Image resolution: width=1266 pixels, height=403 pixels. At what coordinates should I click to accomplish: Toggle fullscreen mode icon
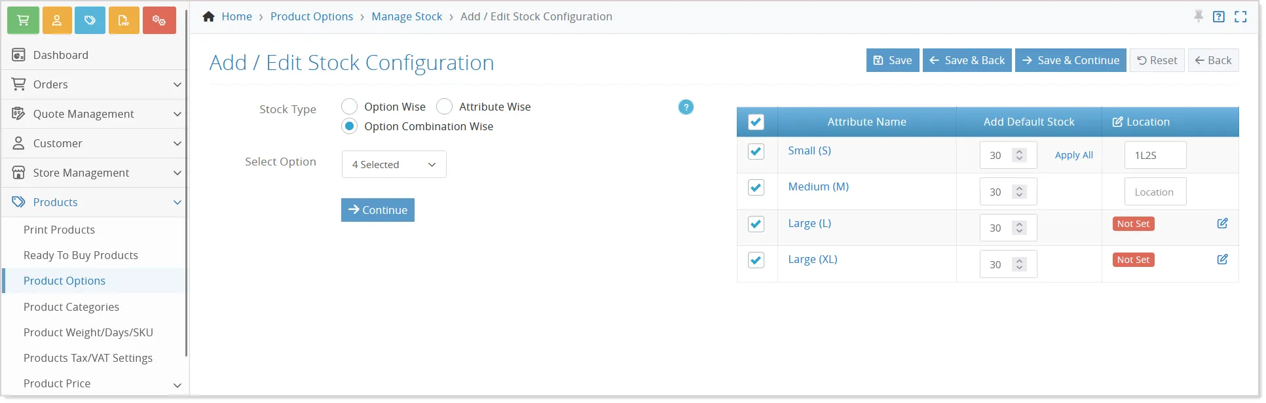pyautogui.click(x=1240, y=16)
